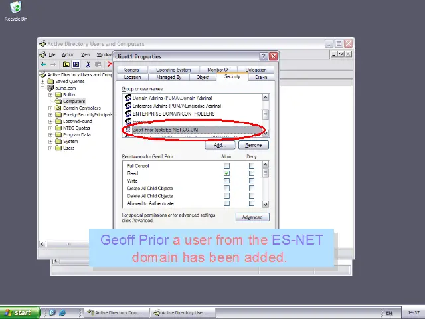425x319 pixels.
Task: Tick Deny checkbox for Read
Action: click(252, 173)
